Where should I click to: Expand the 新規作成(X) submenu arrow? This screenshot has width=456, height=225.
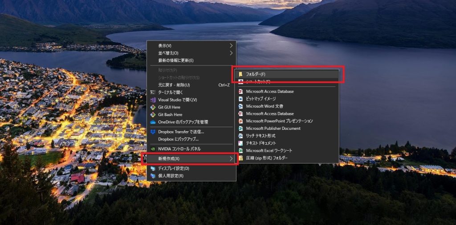pyautogui.click(x=231, y=159)
